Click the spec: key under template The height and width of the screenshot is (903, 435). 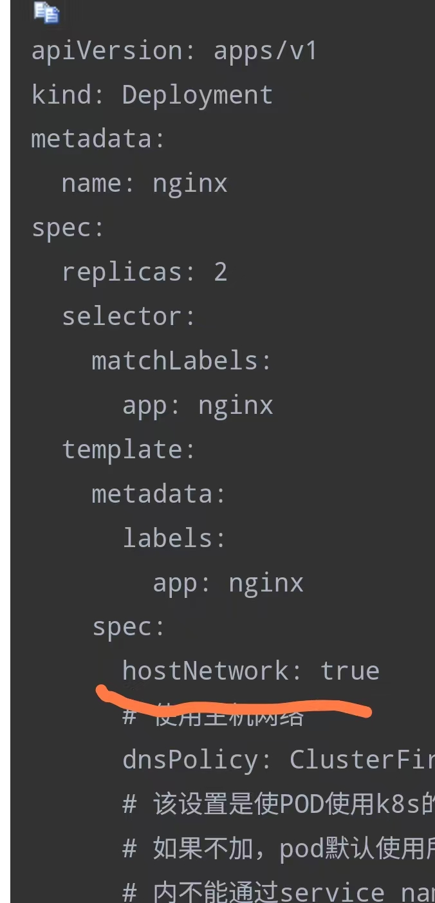tap(129, 628)
